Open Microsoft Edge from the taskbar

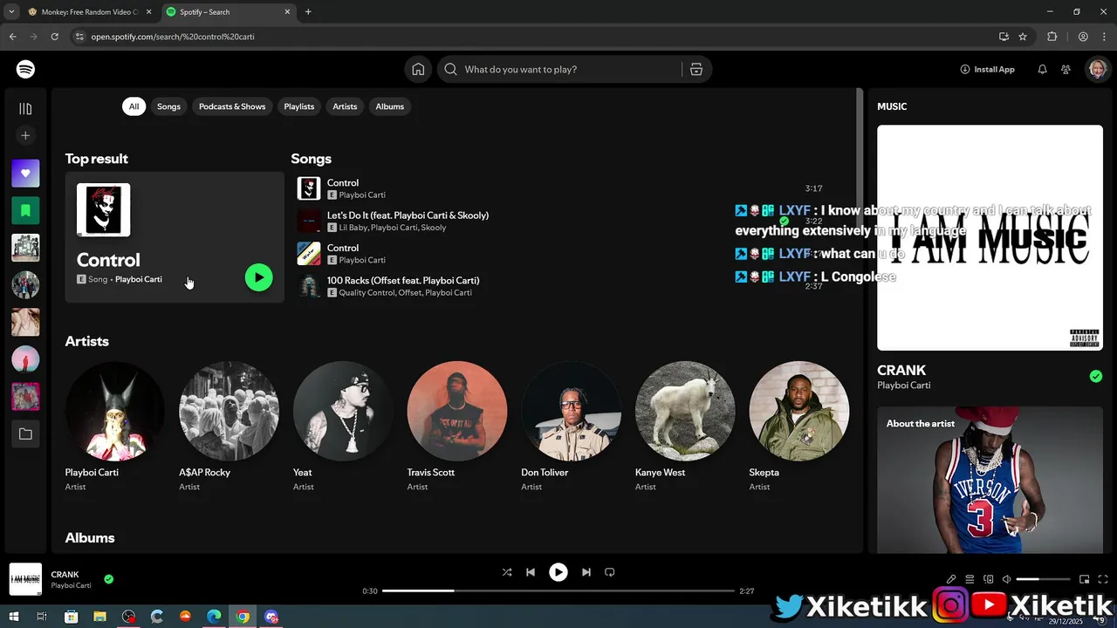[214, 617]
